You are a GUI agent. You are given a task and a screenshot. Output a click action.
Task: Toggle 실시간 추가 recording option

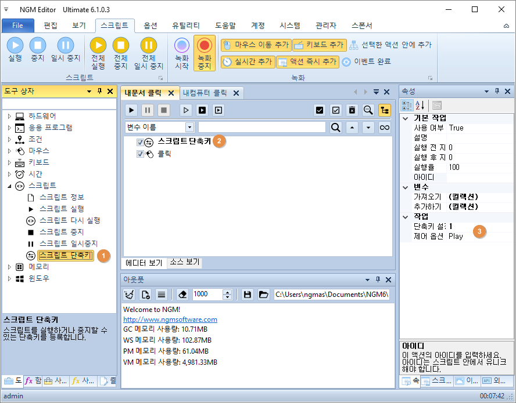click(x=248, y=61)
